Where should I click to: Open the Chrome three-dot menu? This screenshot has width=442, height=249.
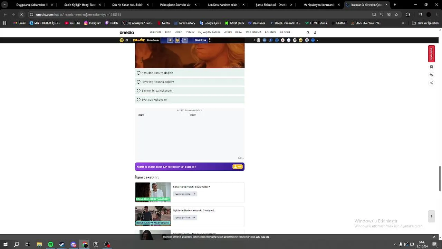tap(437, 15)
